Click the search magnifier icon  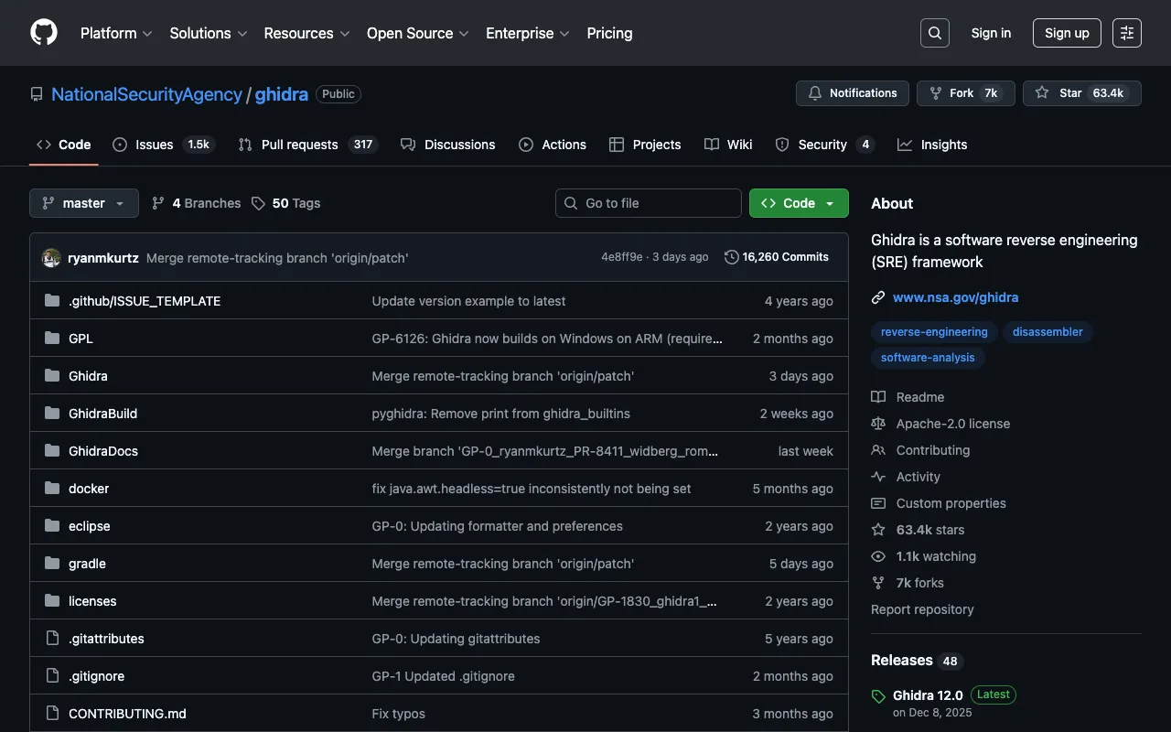pyautogui.click(x=934, y=33)
